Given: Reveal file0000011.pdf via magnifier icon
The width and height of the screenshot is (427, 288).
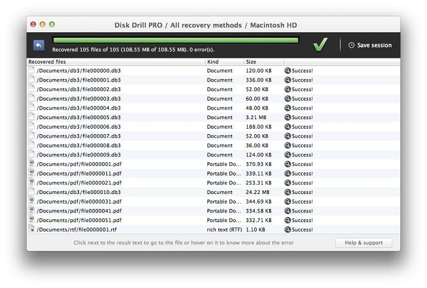Looking at the screenshot, I should coord(288,174).
